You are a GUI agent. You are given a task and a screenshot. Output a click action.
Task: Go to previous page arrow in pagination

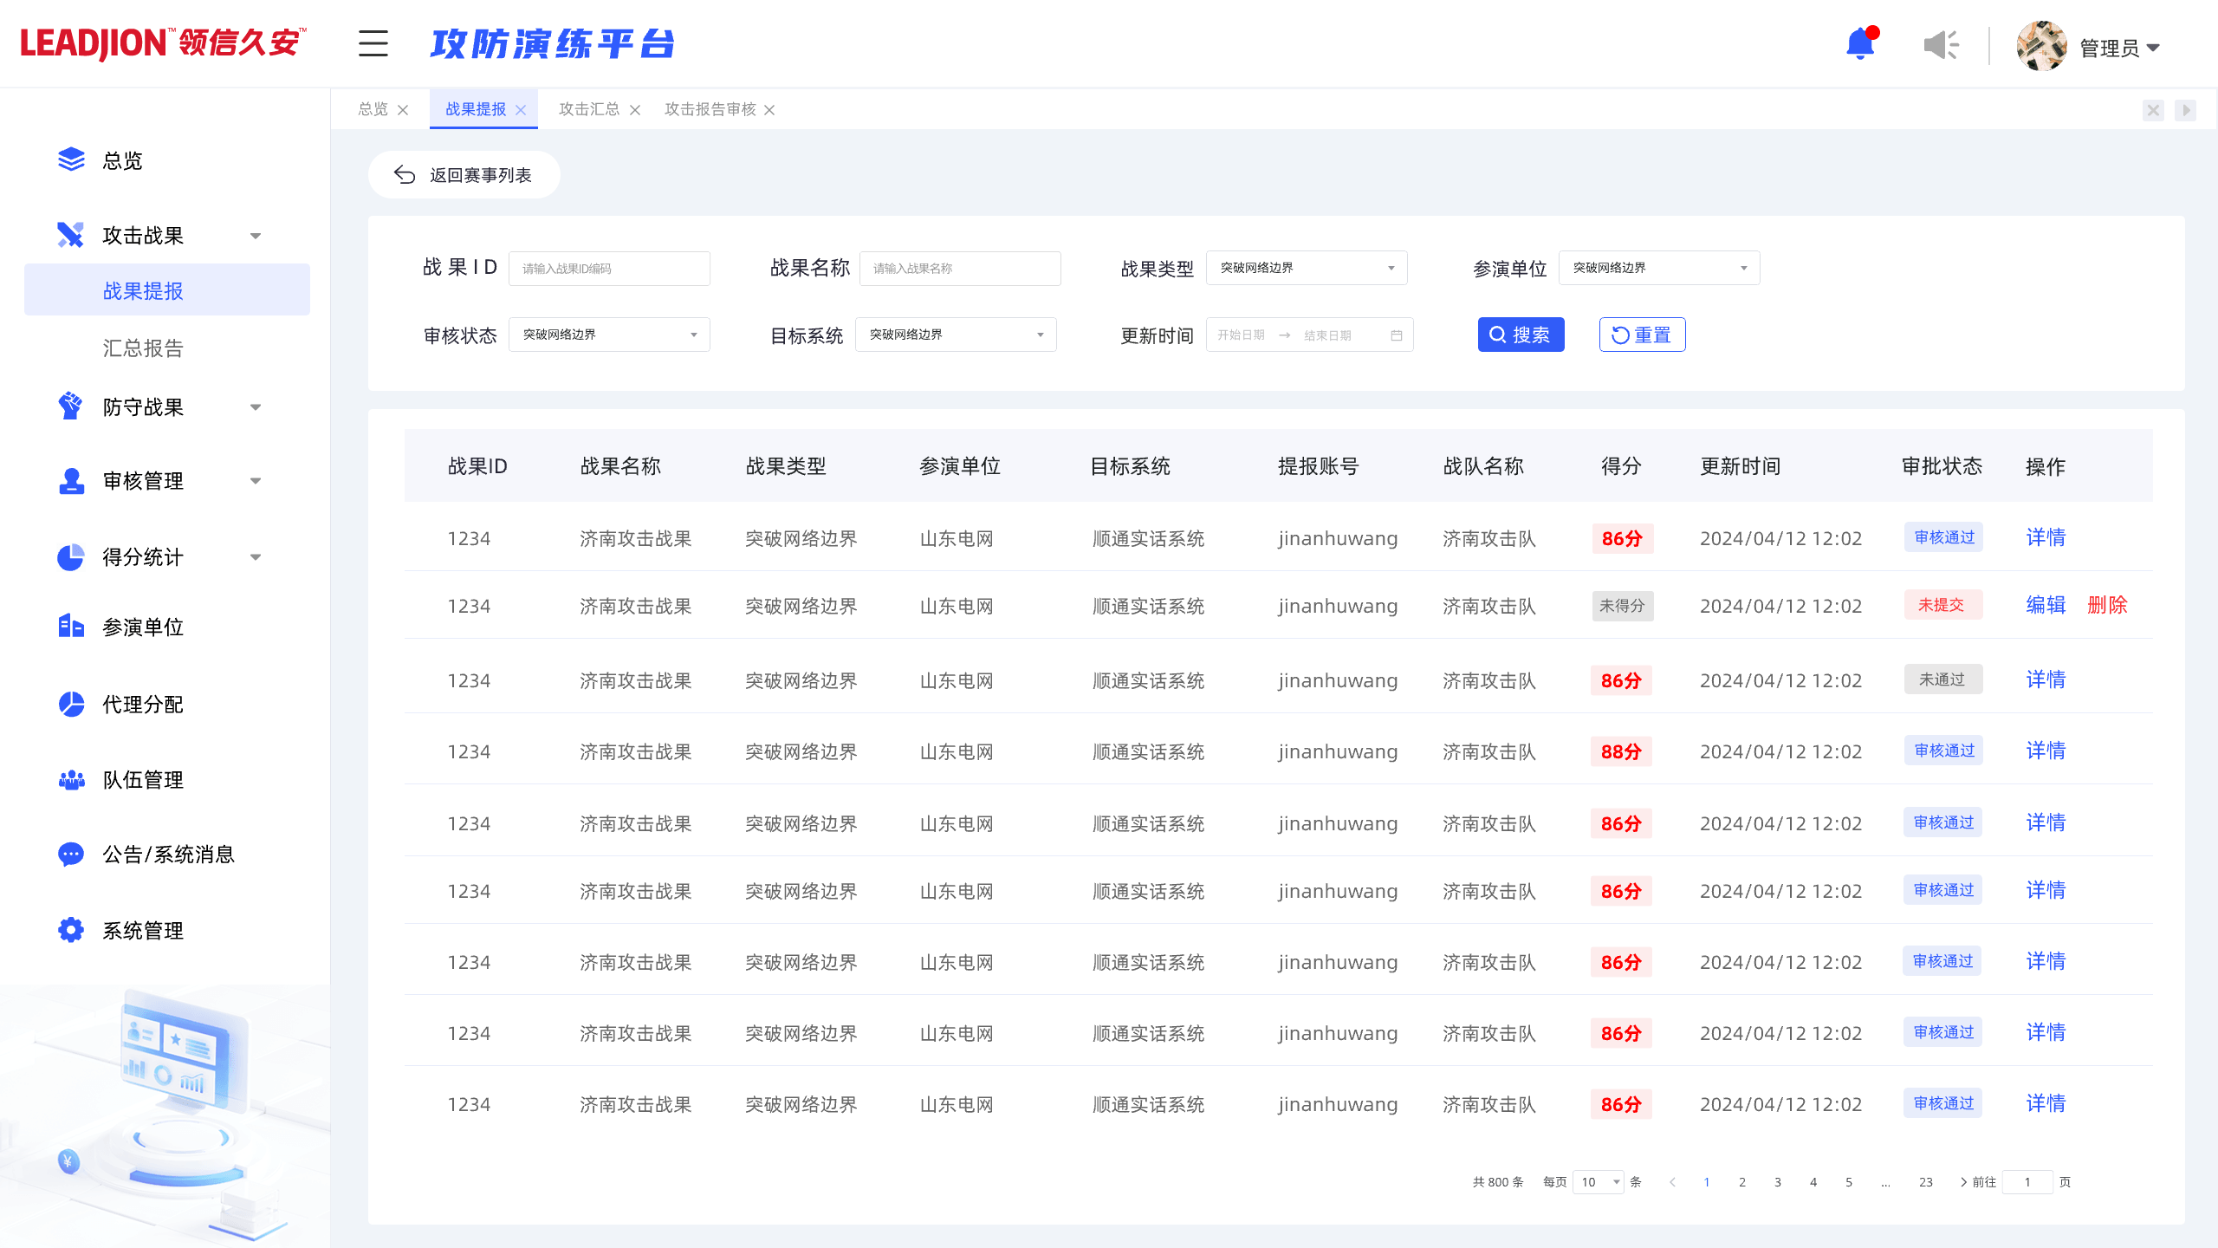point(1672,1182)
